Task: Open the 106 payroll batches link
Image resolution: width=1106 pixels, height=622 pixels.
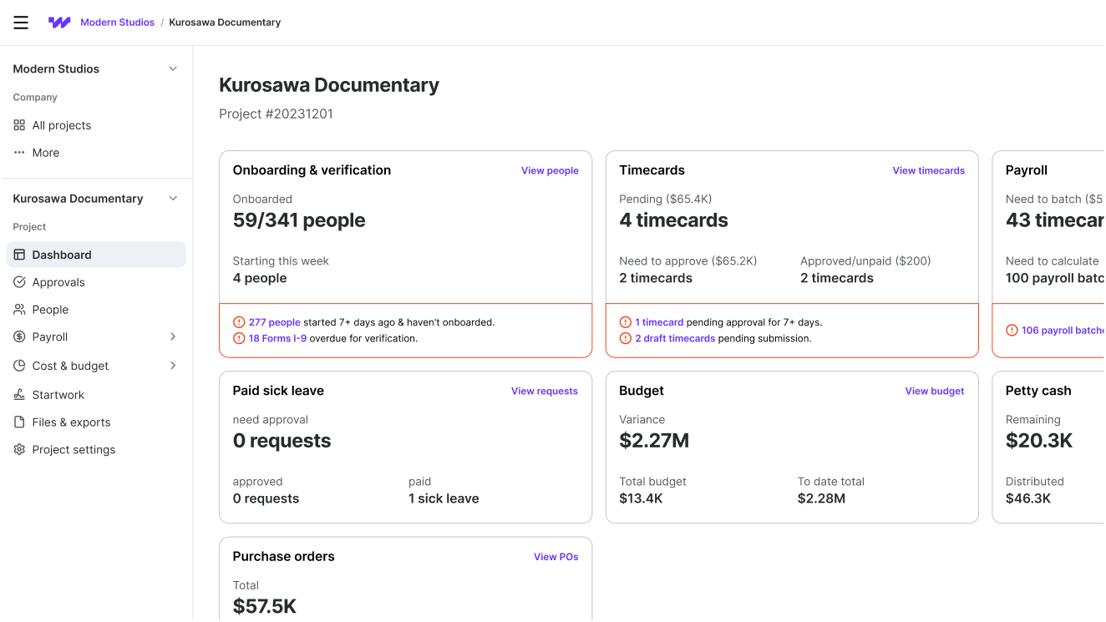Action: pyautogui.click(x=1063, y=331)
